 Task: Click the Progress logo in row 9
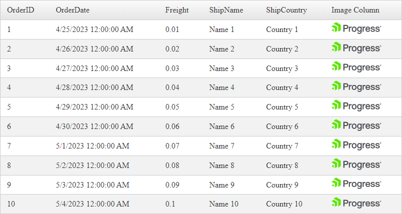[x=356, y=184]
